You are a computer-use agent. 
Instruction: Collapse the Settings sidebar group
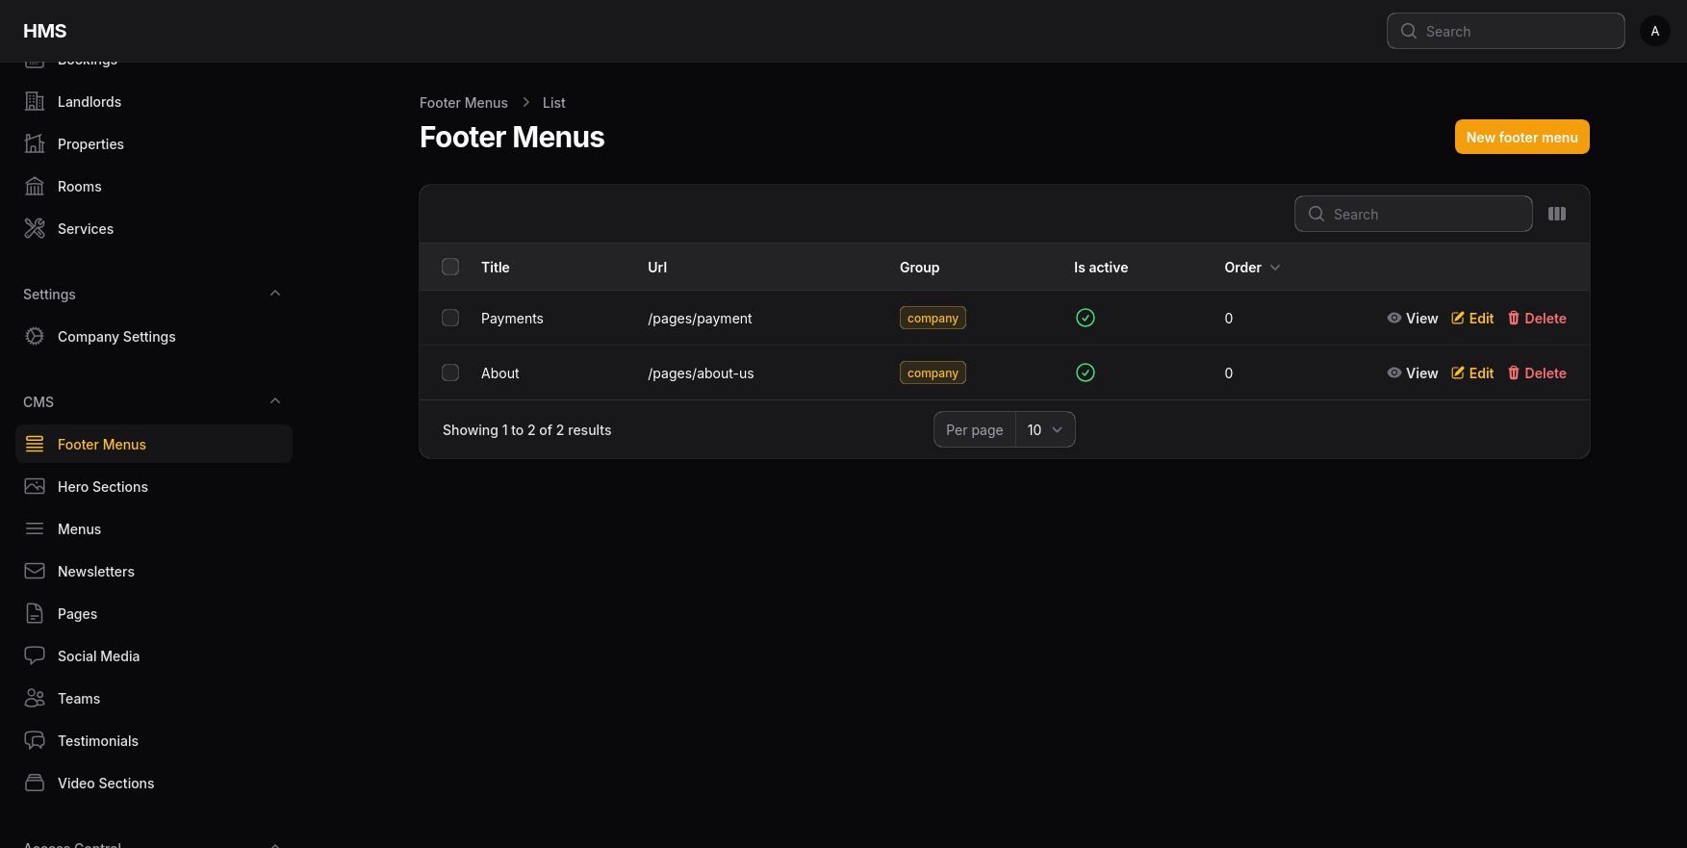click(x=275, y=294)
